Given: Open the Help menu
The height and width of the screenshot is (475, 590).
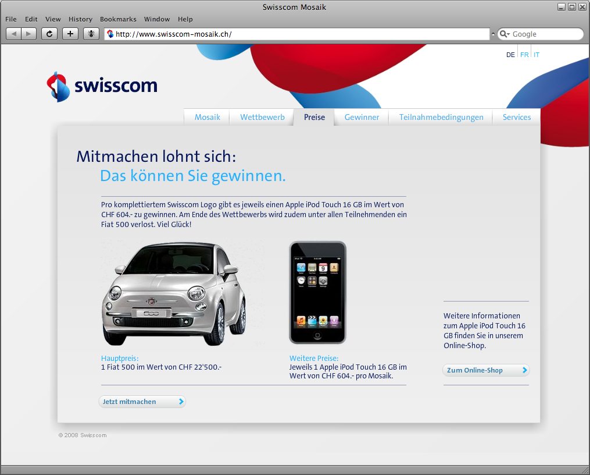Looking at the screenshot, I should 185,19.
